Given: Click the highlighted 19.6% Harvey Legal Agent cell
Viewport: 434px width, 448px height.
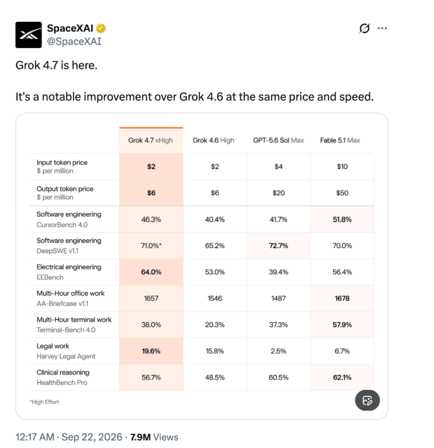Looking at the screenshot, I should click(x=151, y=351).
